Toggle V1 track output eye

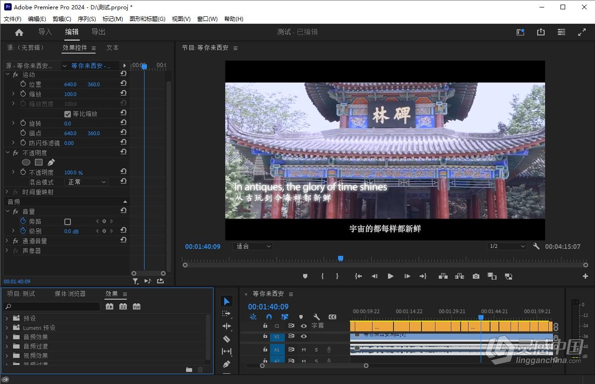[x=304, y=336]
